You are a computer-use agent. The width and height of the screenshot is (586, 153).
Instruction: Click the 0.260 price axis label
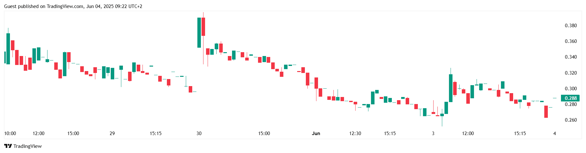pyautogui.click(x=571, y=120)
